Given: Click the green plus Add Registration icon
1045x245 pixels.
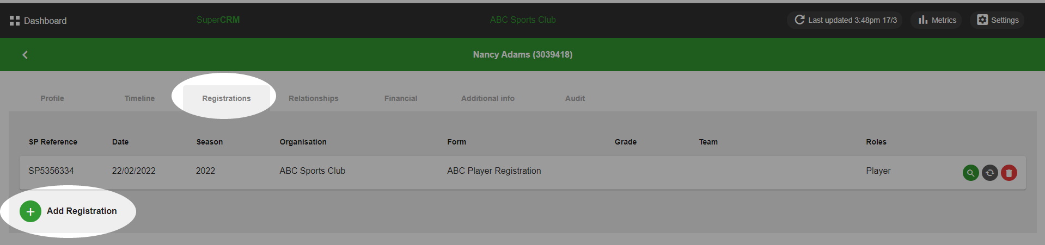Looking at the screenshot, I should click(x=30, y=211).
